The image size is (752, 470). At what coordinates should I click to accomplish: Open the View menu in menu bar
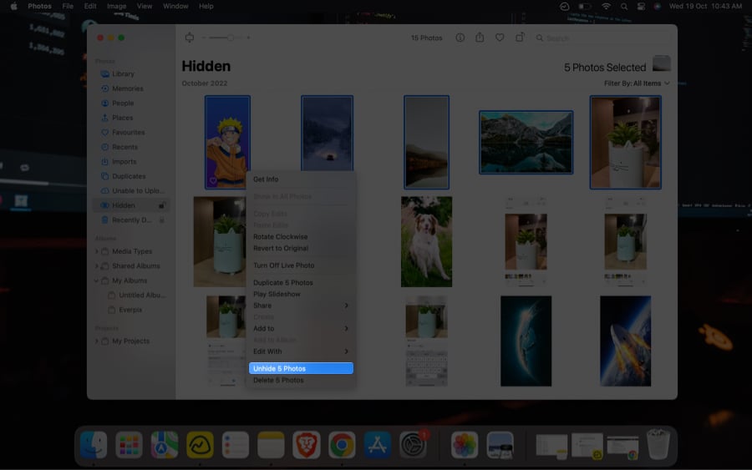click(x=145, y=6)
